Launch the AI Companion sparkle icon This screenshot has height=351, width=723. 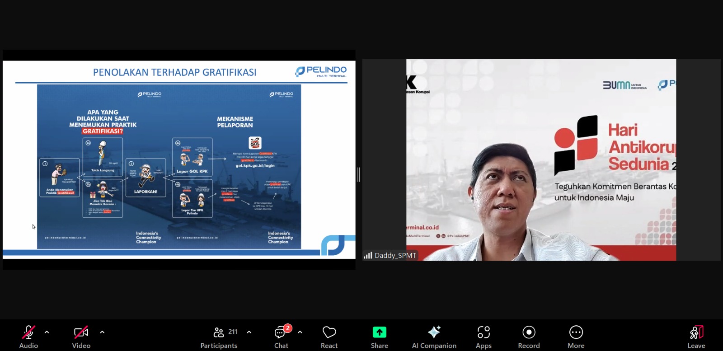click(x=434, y=333)
